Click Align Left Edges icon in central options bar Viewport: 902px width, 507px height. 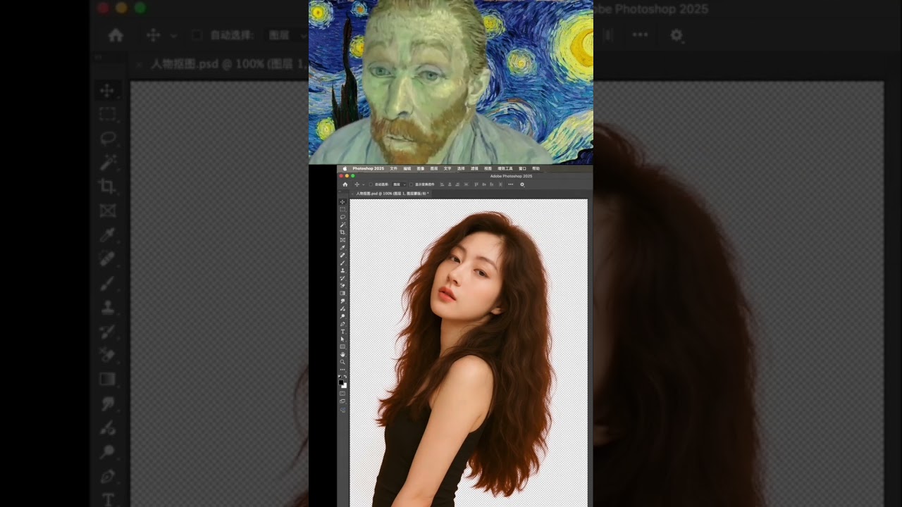[x=442, y=184]
